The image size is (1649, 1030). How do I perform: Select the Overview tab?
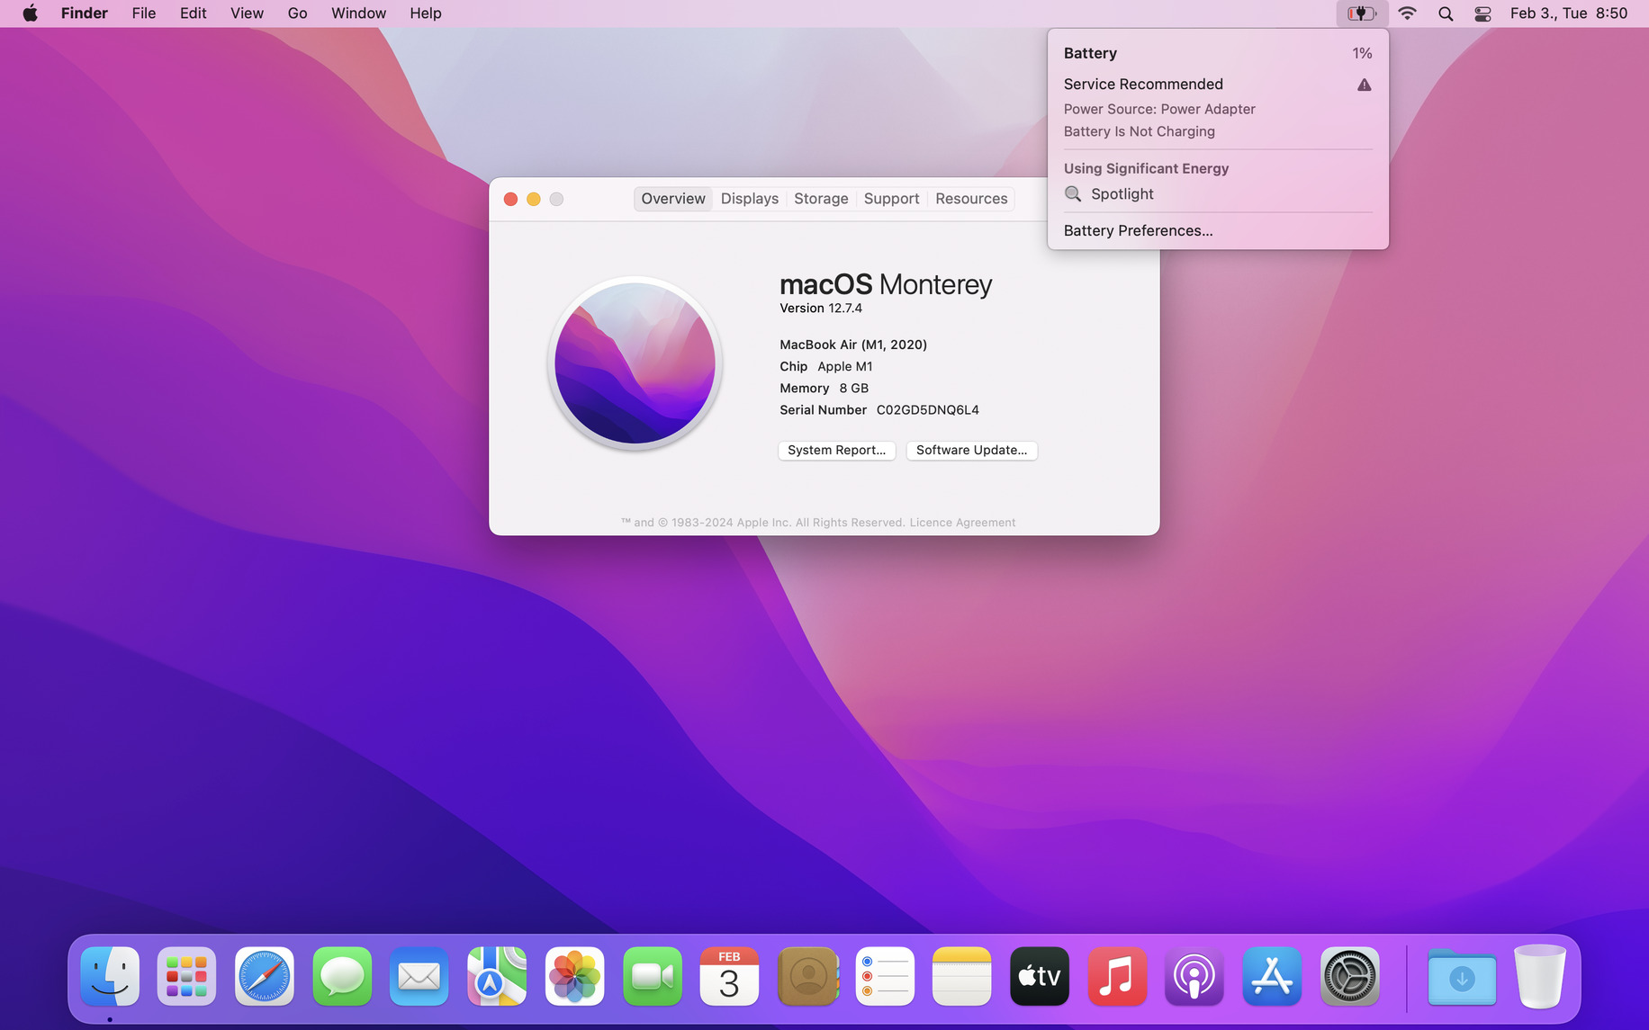[x=673, y=199]
